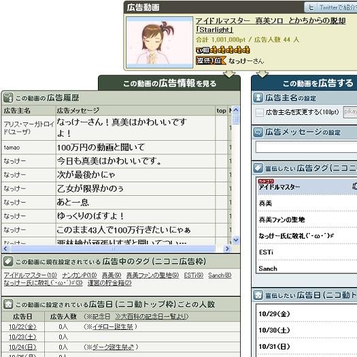
Task: Click the 広告主名の設定 person icon
Action: 258,98
